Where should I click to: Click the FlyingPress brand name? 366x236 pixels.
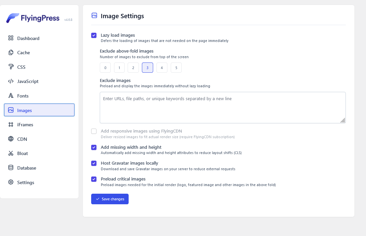(x=40, y=18)
